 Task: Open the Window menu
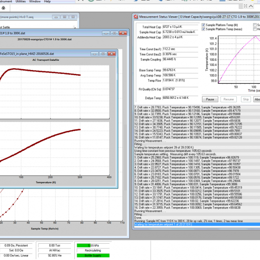coord(35,1)
